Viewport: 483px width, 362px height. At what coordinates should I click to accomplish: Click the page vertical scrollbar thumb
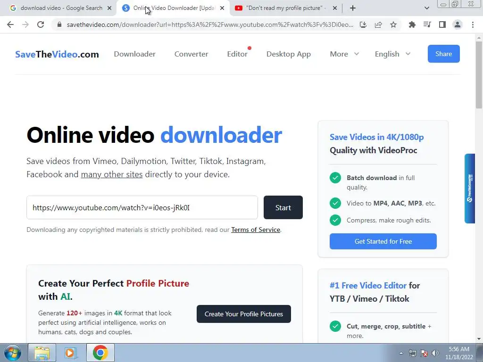coord(479,75)
